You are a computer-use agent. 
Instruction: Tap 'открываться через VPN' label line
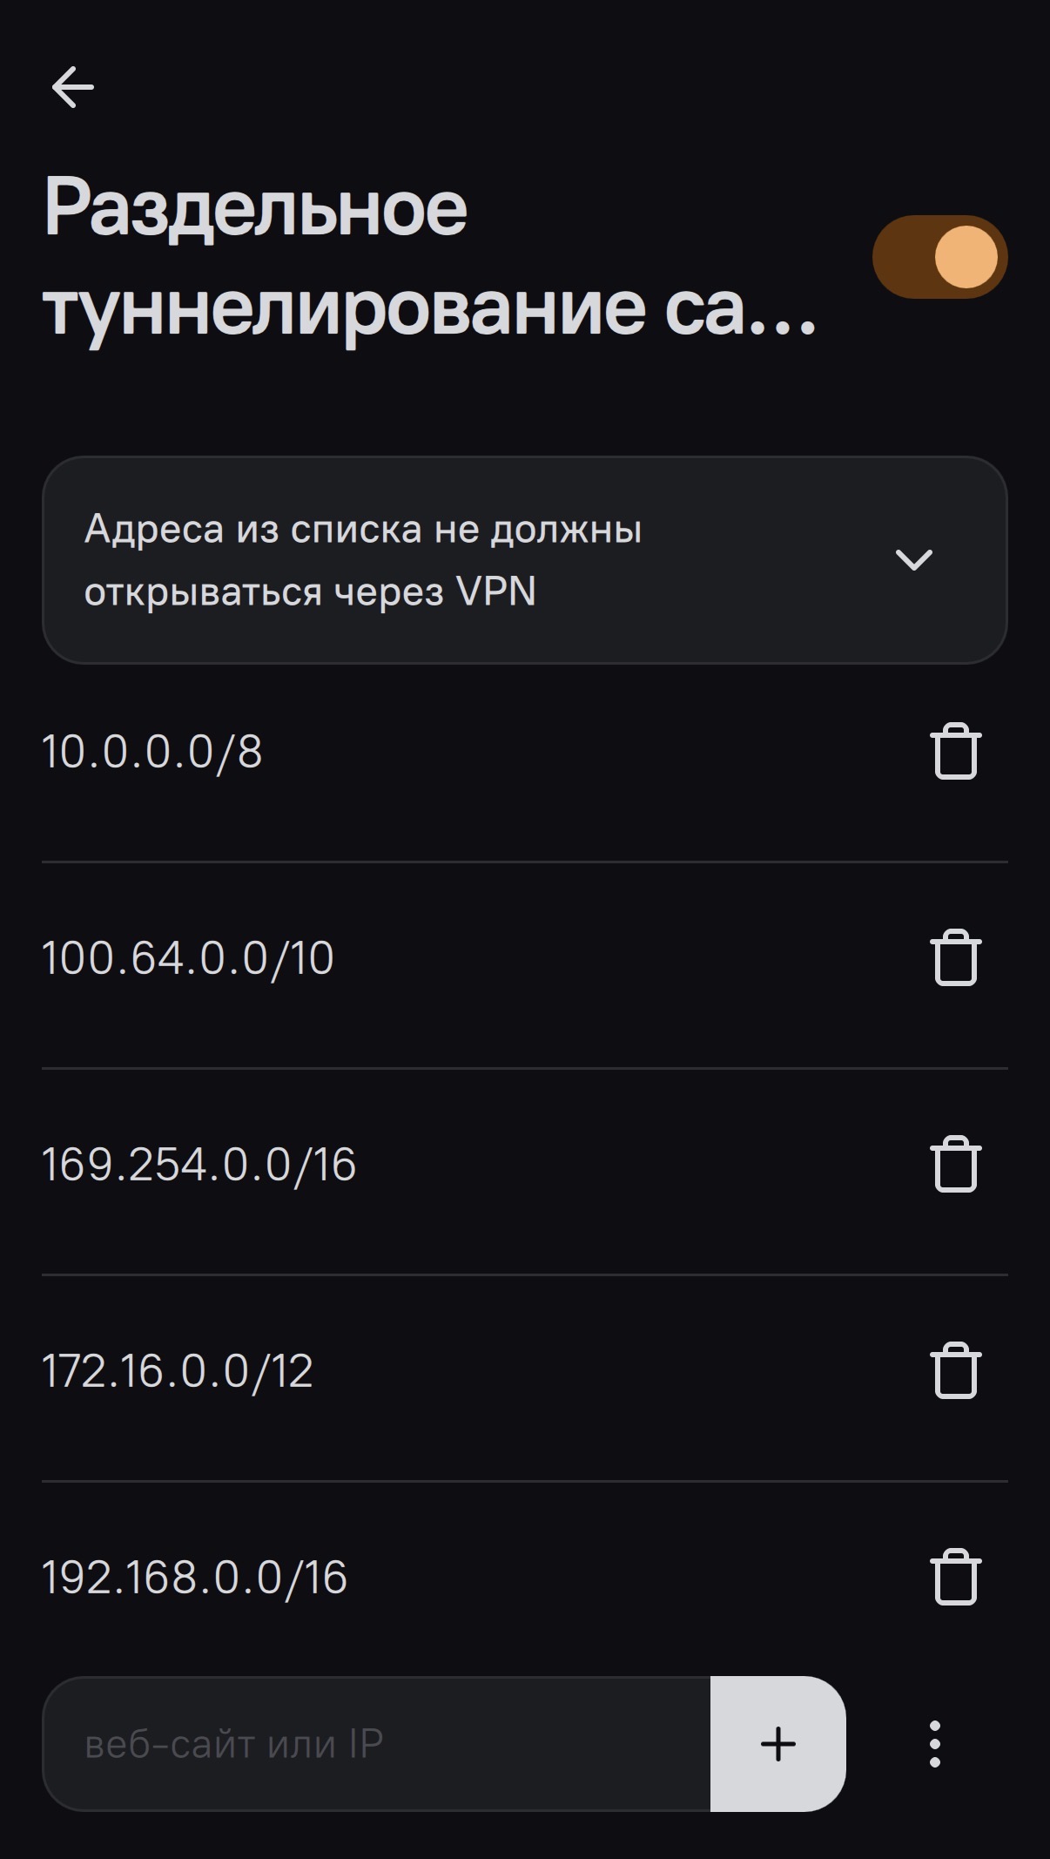point(310,591)
